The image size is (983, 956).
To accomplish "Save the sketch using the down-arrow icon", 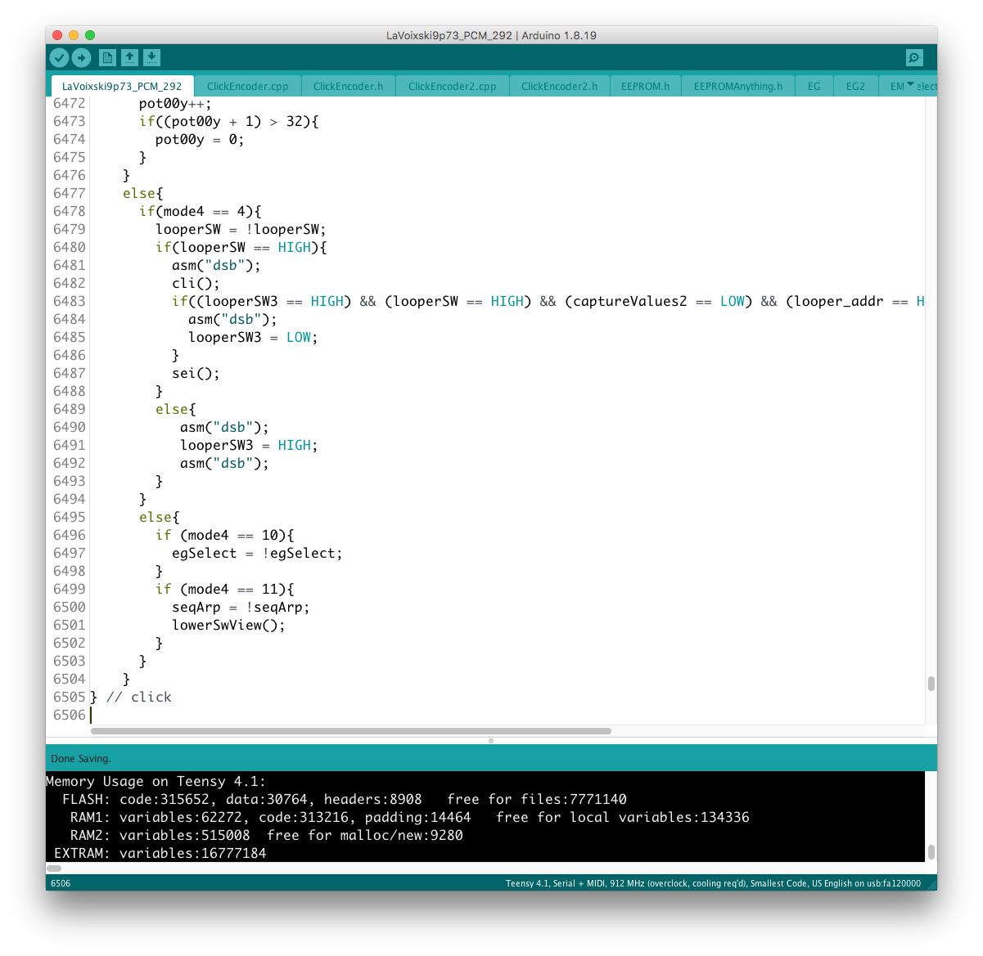I will (151, 57).
